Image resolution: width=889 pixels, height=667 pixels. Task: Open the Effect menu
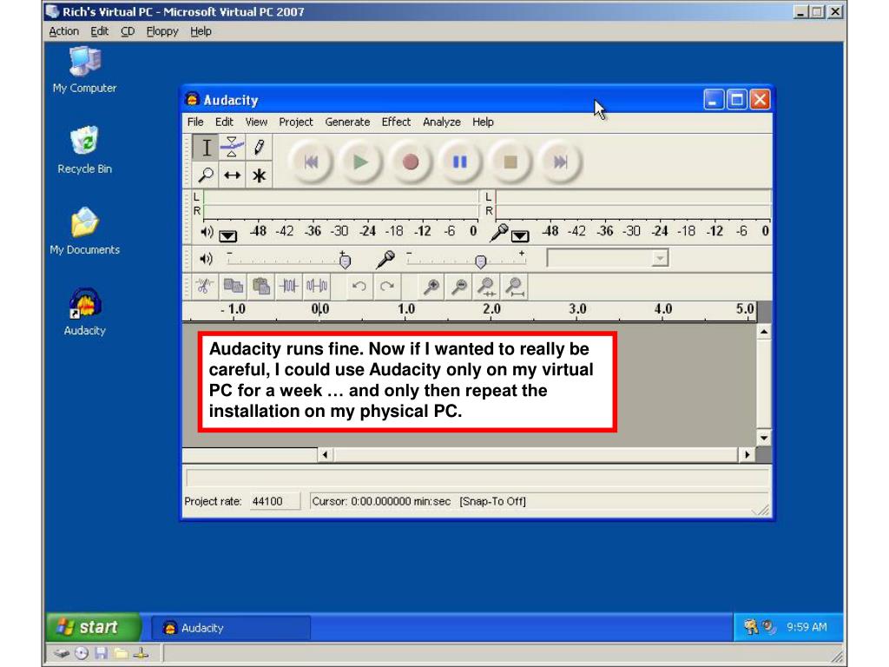396,122
